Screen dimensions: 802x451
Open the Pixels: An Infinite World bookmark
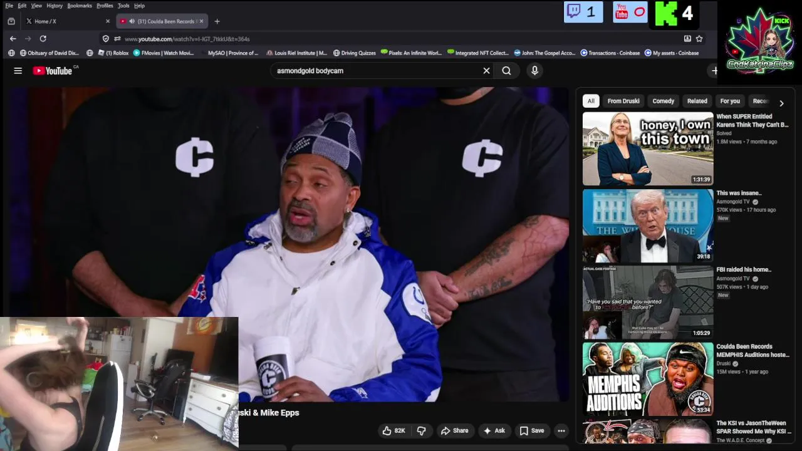click(411, 53)
